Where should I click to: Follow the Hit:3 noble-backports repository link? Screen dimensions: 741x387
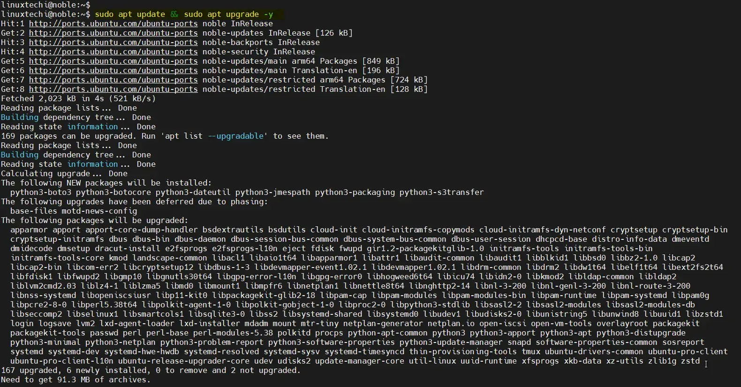113,42
